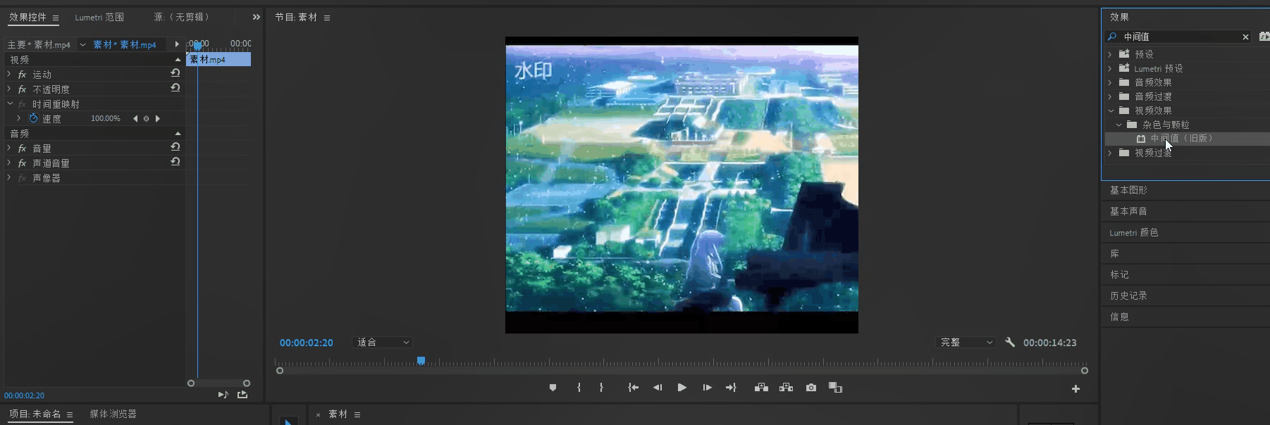Toggle the 速度 stopwatch animation
Image resolution: width=1270 pixels, height=425 pixels.
(x=33, y=118)
